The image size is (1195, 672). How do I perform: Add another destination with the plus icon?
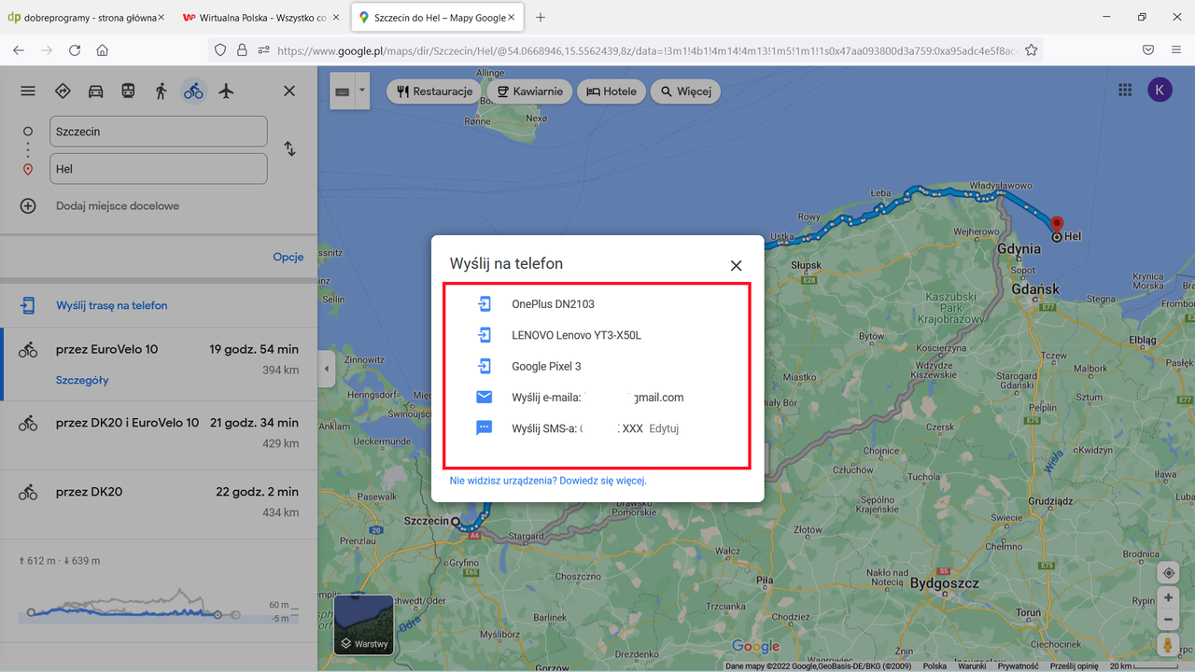pos(28,205)
